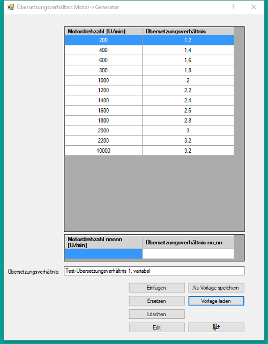The width and height of the screenshot is (268, 344).
Task: Click ratio cell 1,4
Action: pyautogui.click(x=188, y=50)
